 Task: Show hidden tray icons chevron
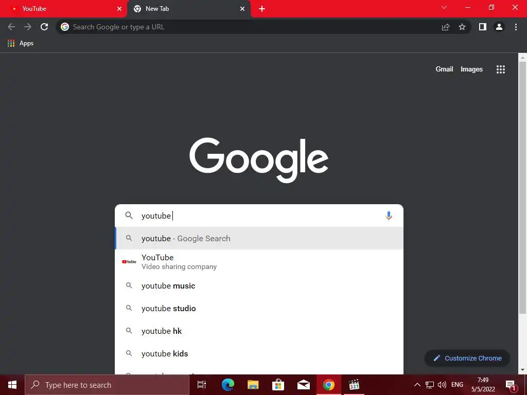(x=417, y=385)
